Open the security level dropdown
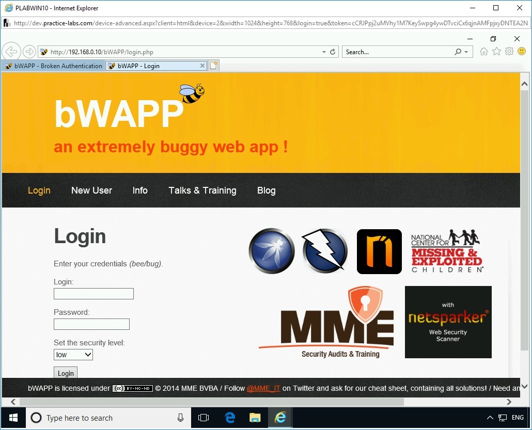This screenshot has width=532, height=430. [73, 355]
